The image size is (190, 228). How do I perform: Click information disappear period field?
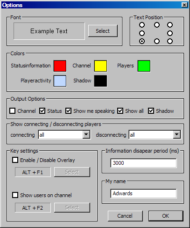(x=143, y=163)
